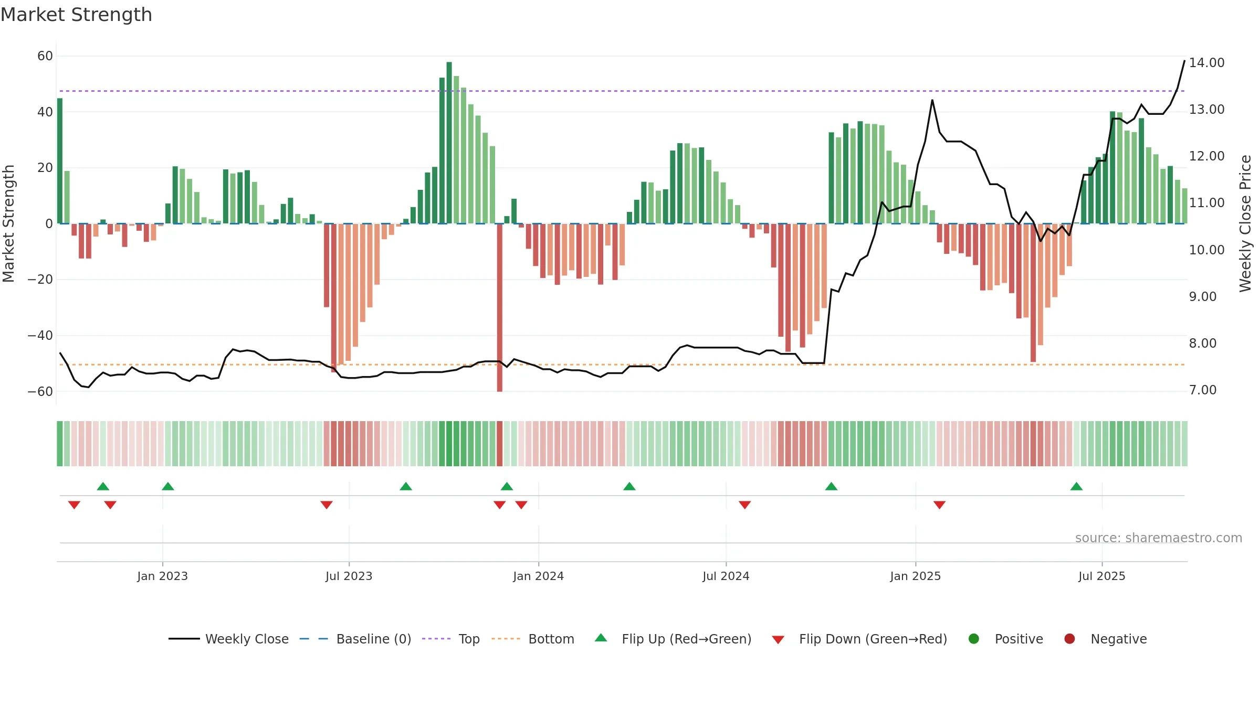Click the green Positive legend dot
The height and width of the screenshot is (708, 1260).
pyautogui.click(x=974, y=639)
